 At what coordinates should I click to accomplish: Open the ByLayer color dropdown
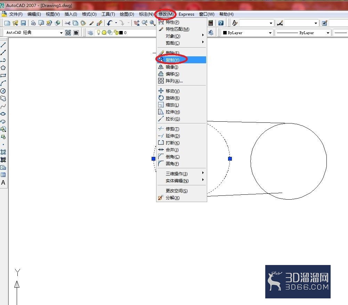[270, 33]
